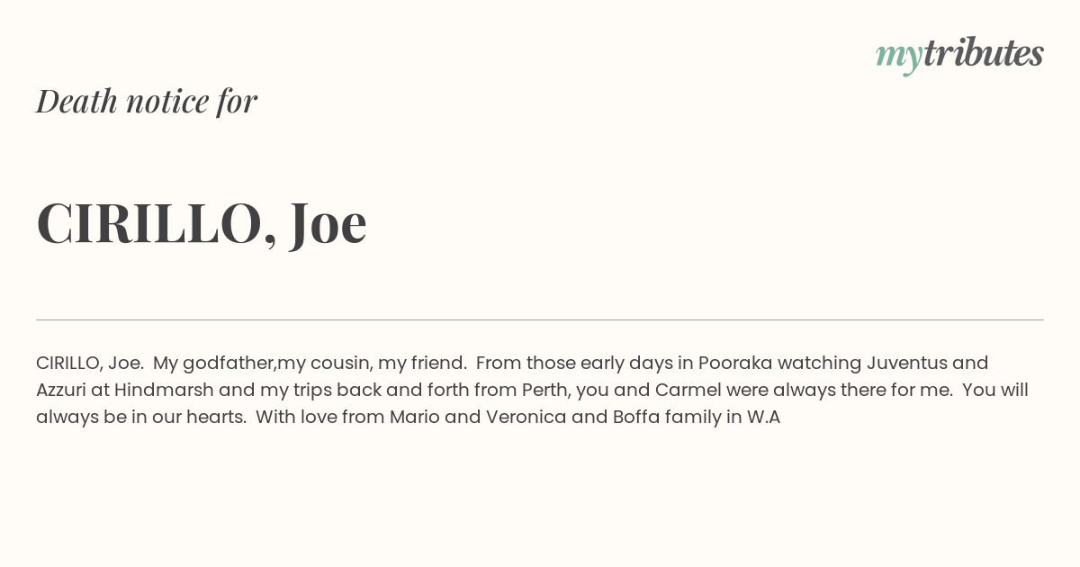Viewport: 1080px width, 567px height.
Task: Click the first name Joe in the large title
Action: pos(328,222)
